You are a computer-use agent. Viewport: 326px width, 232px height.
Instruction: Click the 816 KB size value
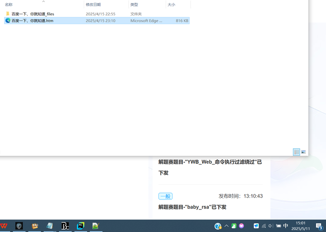coord(182,20)
